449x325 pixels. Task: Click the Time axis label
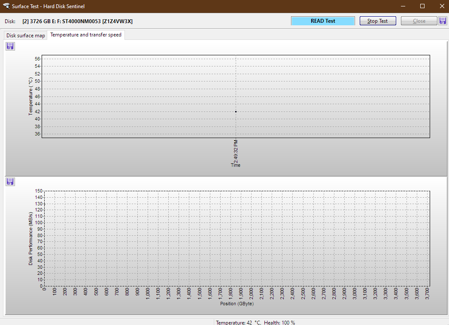point(236,165)
